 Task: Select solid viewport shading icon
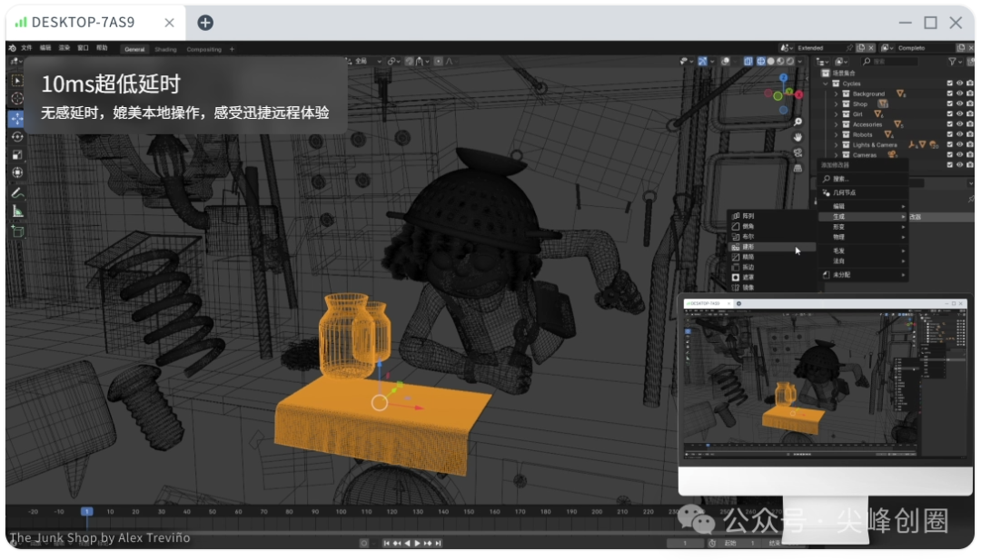pyautogui.click(x=771, y=61)
